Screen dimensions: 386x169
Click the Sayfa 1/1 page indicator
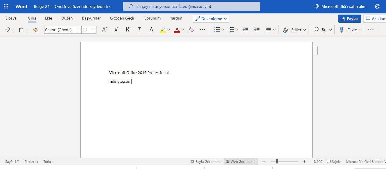(x=12, y=161)
